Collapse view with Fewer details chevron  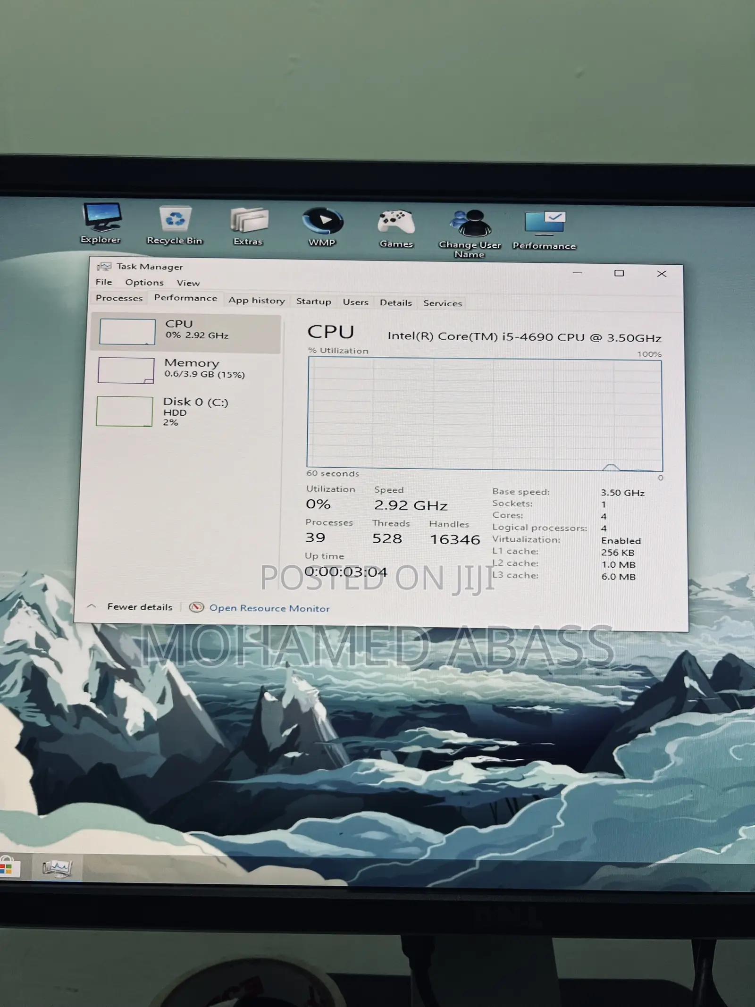coord(92,606)
